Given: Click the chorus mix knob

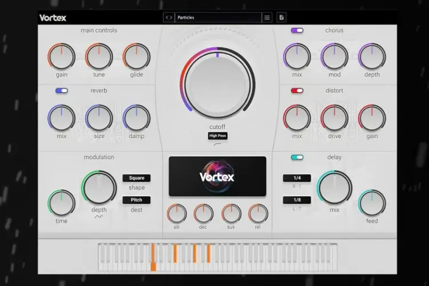Looking at the screenshot, I should tap(297, 57).
